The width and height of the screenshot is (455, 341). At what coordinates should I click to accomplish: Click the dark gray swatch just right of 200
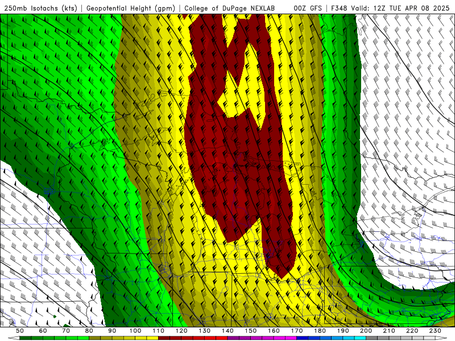click(372, 338)
